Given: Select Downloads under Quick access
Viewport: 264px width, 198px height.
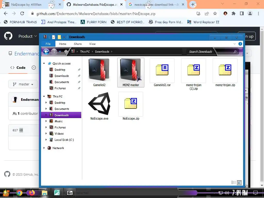Looking at the screenshot, I should [x=62, y=76].
